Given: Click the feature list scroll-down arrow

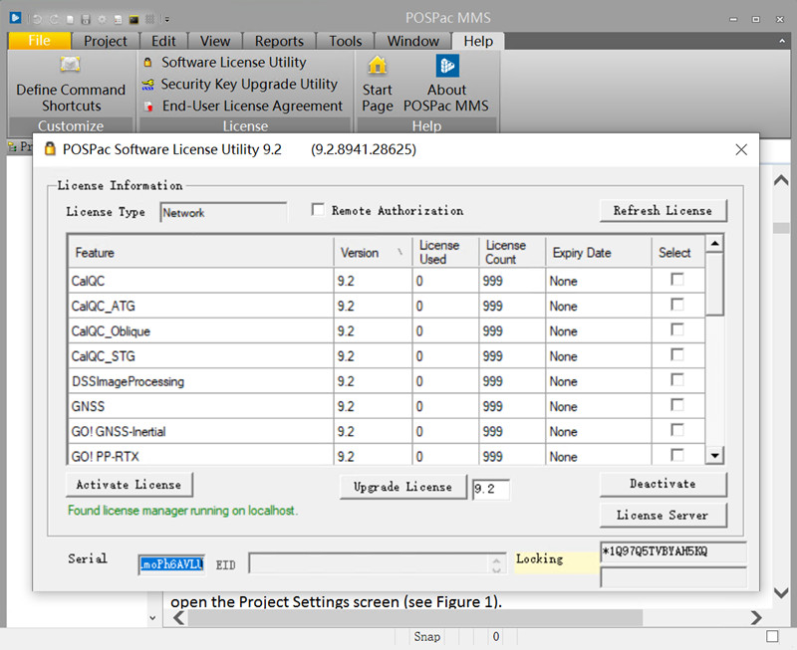Looking at the screenshot, I should coord(714,455).
